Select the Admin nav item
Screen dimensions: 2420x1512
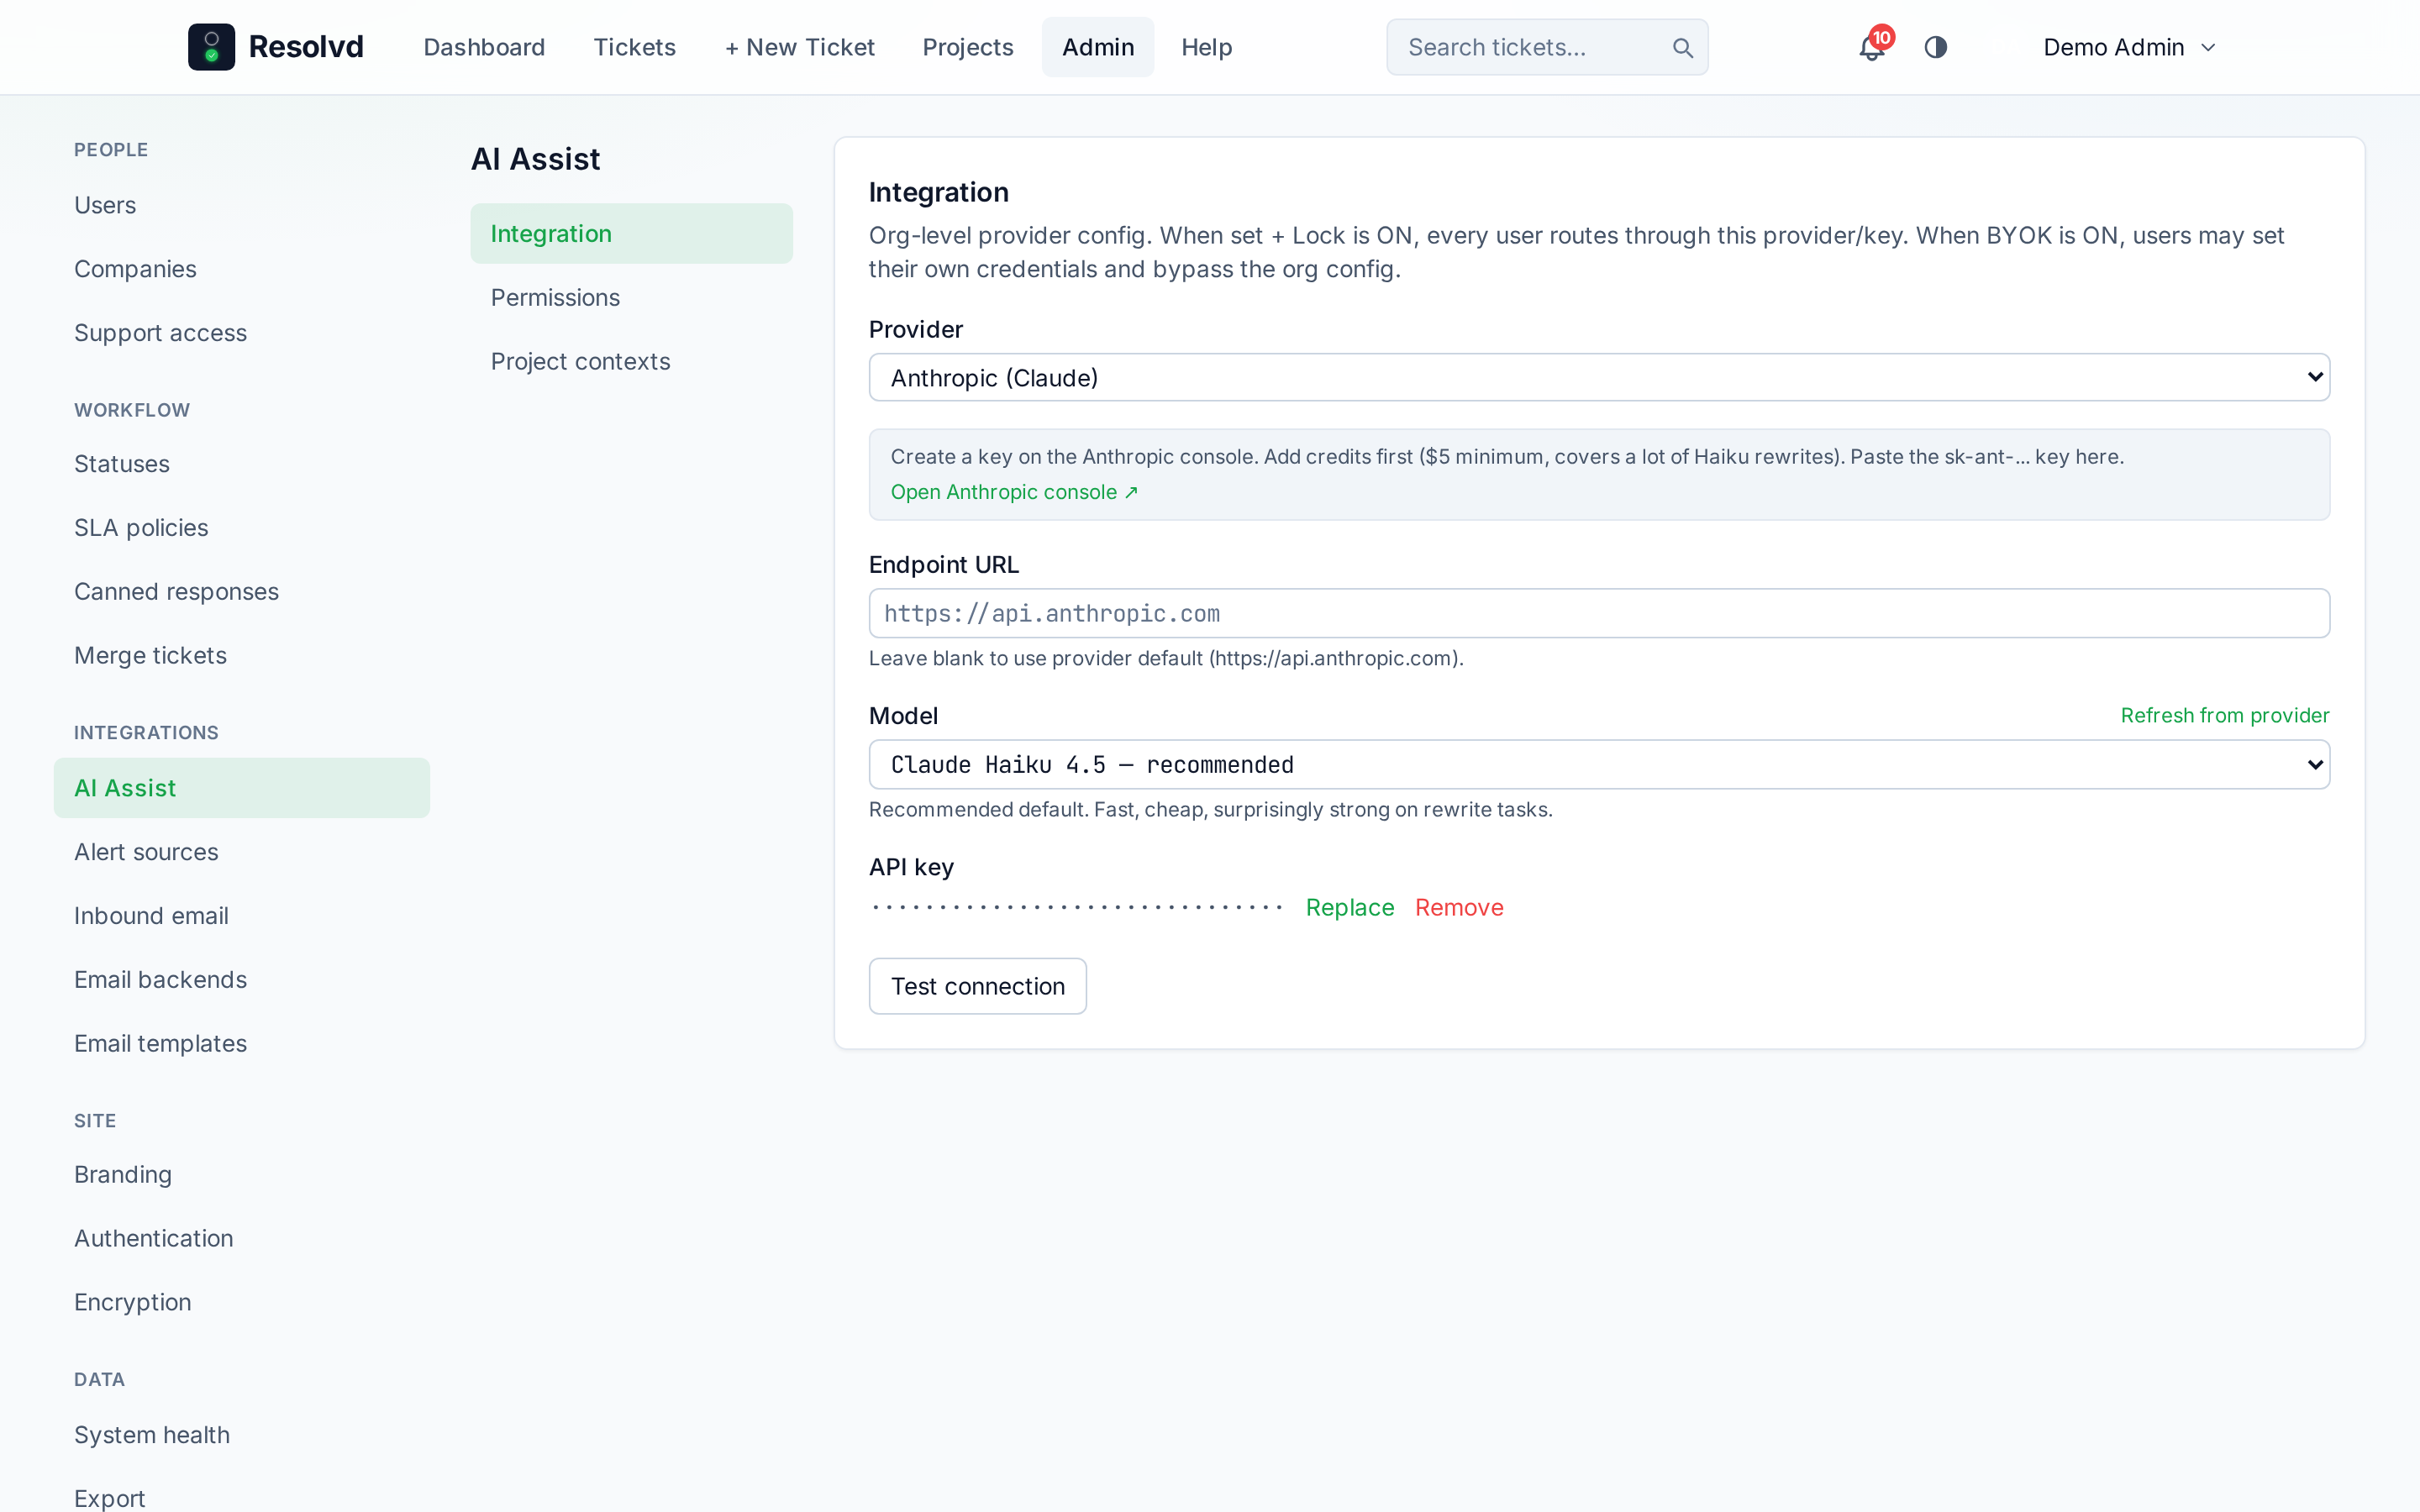pos(1097,47)
